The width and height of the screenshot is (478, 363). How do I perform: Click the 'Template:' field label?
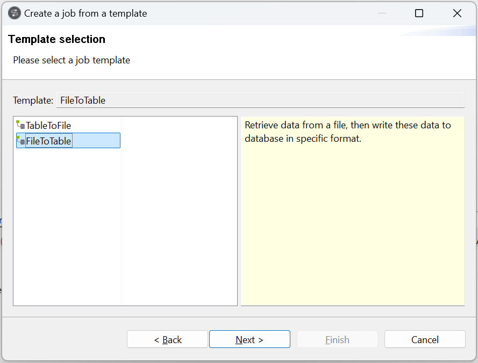(x=33, y=100)
